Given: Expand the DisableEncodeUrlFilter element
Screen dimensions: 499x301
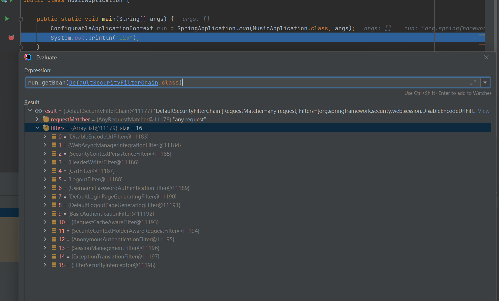Looking at the screenshot, I should (45, 136).
